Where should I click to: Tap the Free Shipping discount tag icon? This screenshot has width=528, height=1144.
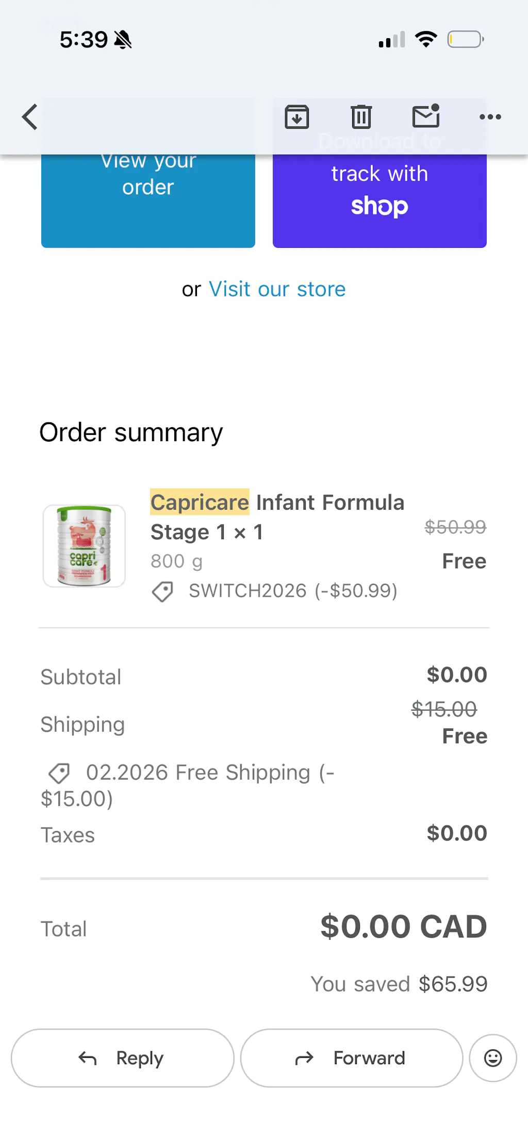click(x=59, y=773)
